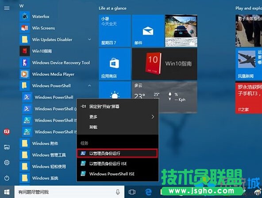Select 以管理员身份运行 ISE menu item
The image size is (262, 198).
(x=117, y=163)
